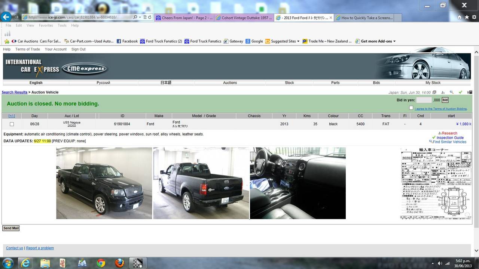Click the volume speaker tray icon
This screenshot has width=479, height=269.
click(440, 263)
